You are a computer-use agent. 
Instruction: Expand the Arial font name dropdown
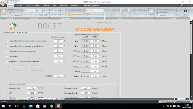point(35,10)
